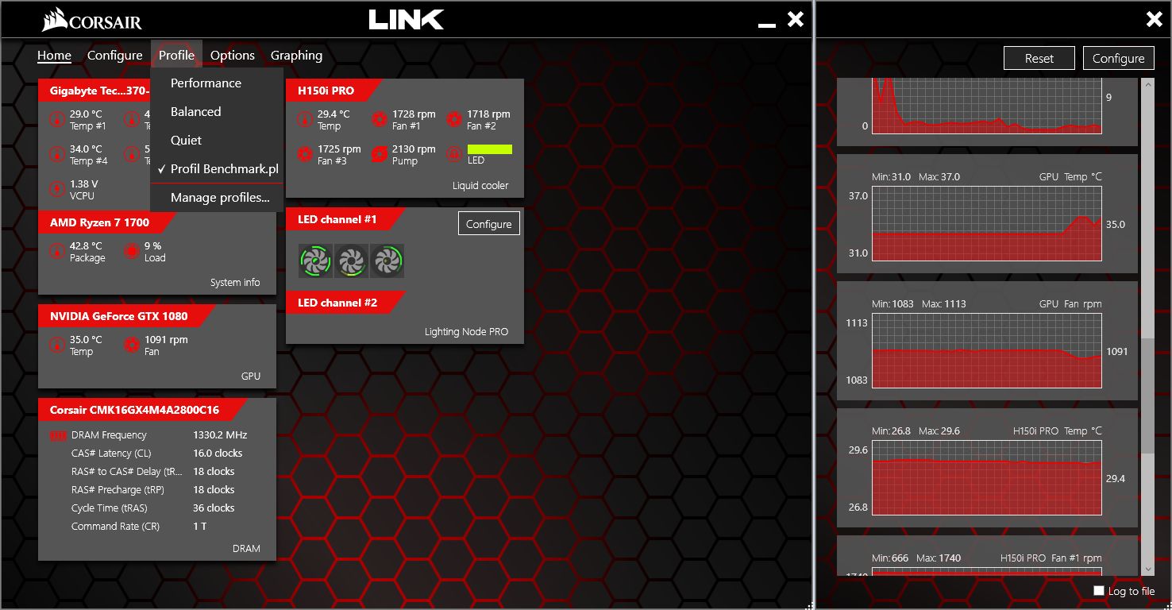Click the GTX 1080 Fan icon
The height and width of the screenshot is (610, 1172).
click(132, 346)
